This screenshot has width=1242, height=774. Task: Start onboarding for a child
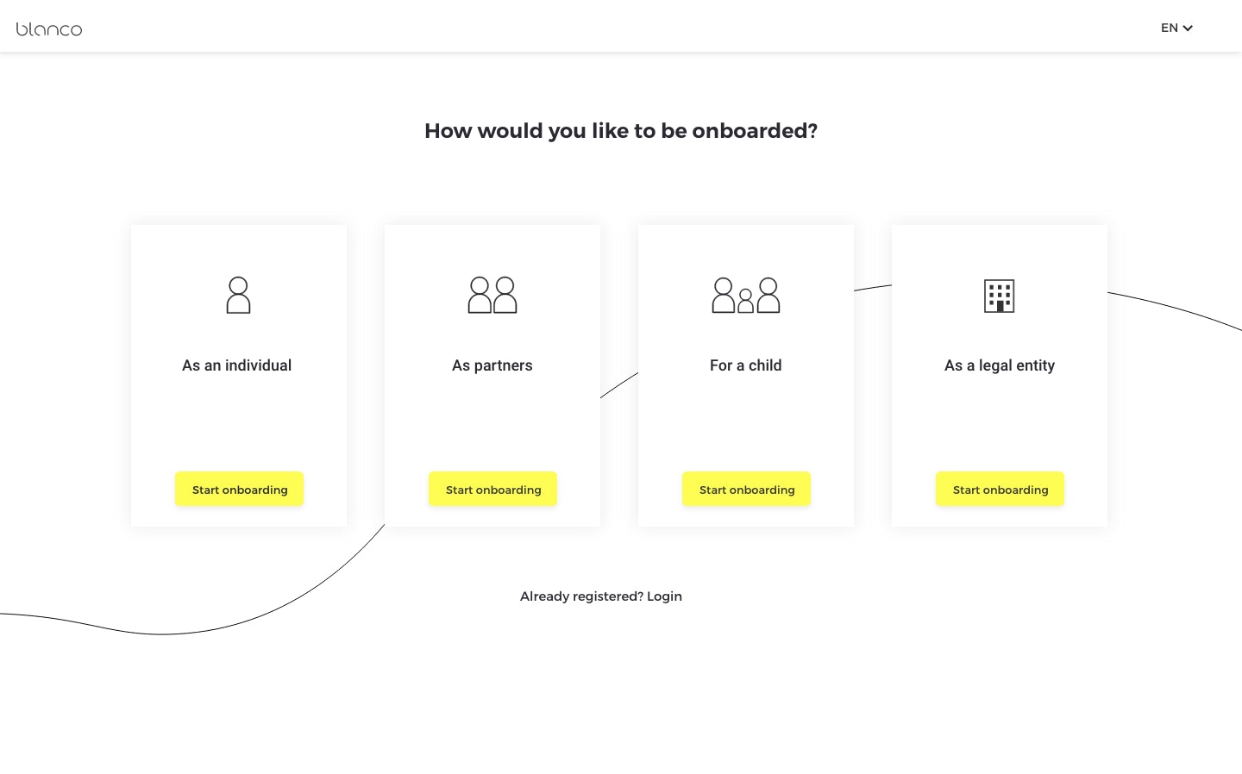pyautogui.click(x=746, y=490)
